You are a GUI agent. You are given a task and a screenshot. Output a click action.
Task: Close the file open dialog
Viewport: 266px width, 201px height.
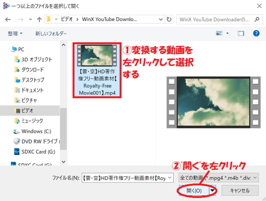pyautogui.click(x=259, y=6)
